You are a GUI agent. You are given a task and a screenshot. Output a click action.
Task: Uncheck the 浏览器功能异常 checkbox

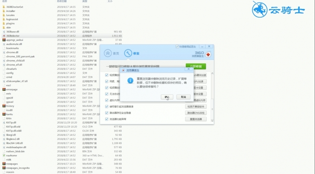point(107,119)
